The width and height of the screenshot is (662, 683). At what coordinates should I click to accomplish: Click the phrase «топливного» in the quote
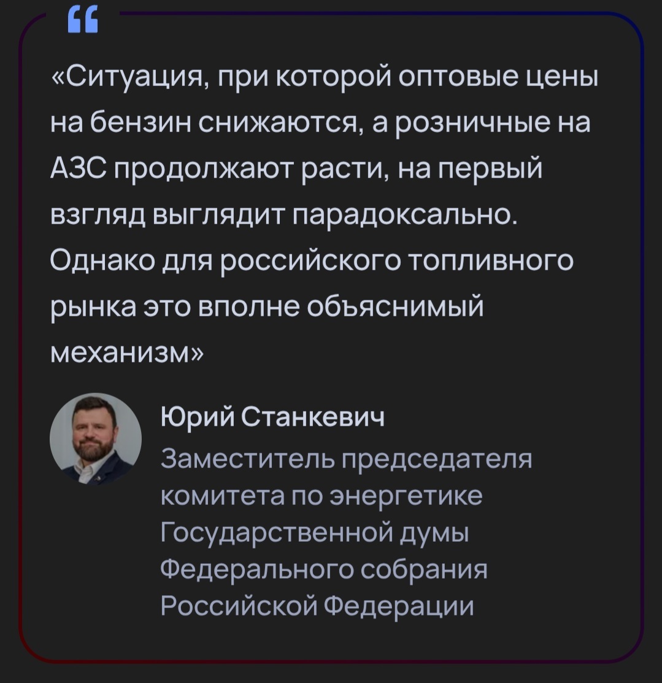(x=491, y=262)
